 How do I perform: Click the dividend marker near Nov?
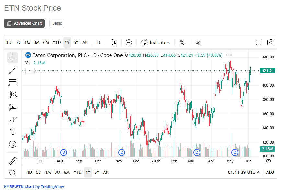tap(122, 152)
